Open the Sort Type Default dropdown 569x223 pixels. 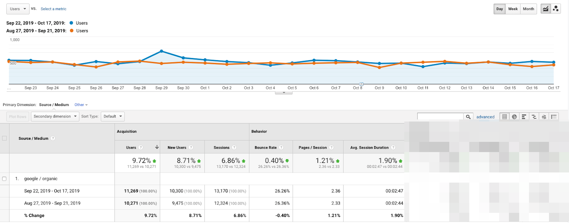113,116
